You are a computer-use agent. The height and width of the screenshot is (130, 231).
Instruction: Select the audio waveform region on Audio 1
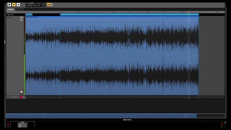pyautogui.click(x=112, y=56)
